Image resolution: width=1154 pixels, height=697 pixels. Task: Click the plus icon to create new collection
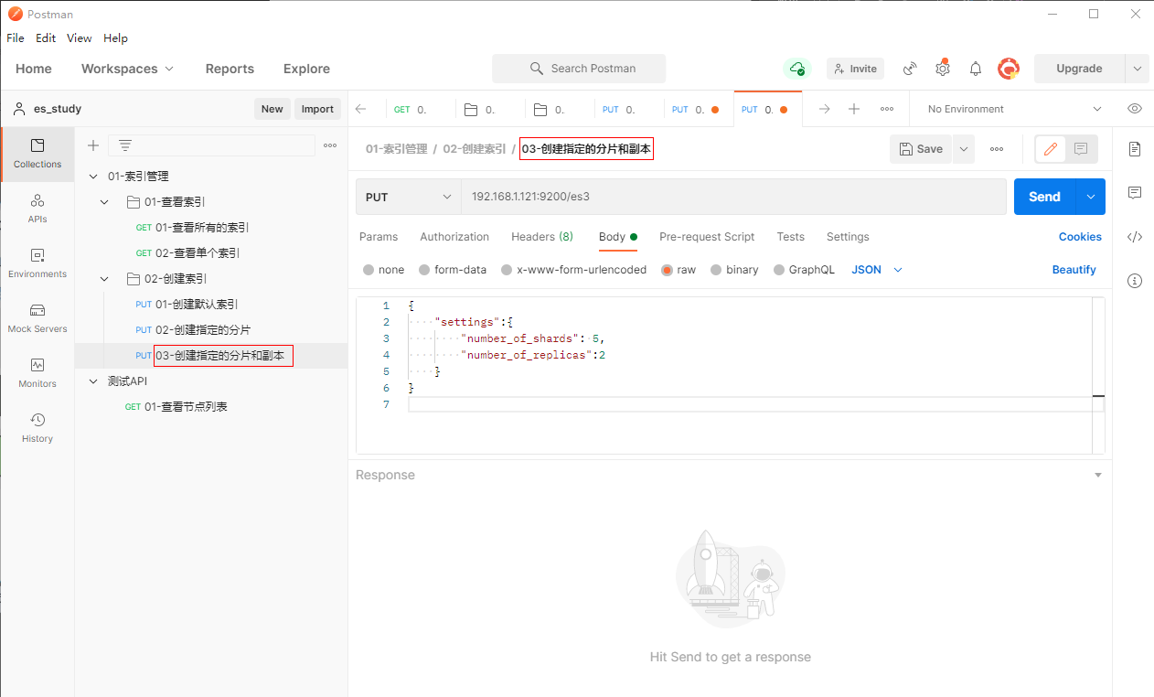click(x=92, y=145)
